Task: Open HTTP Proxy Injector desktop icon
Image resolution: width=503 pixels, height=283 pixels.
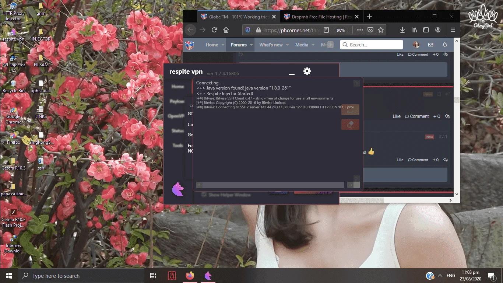Action: [13, 11]
